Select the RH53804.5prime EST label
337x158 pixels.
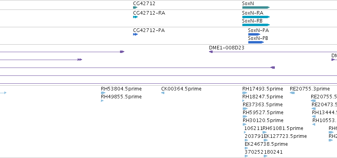tap(121, 89)
